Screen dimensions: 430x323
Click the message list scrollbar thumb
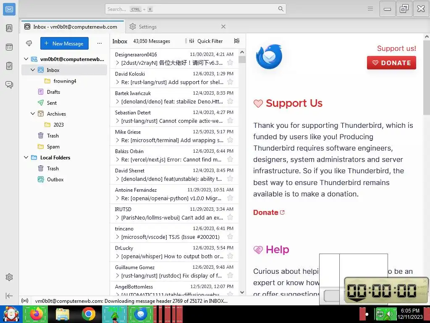click(x=242, y=60)
